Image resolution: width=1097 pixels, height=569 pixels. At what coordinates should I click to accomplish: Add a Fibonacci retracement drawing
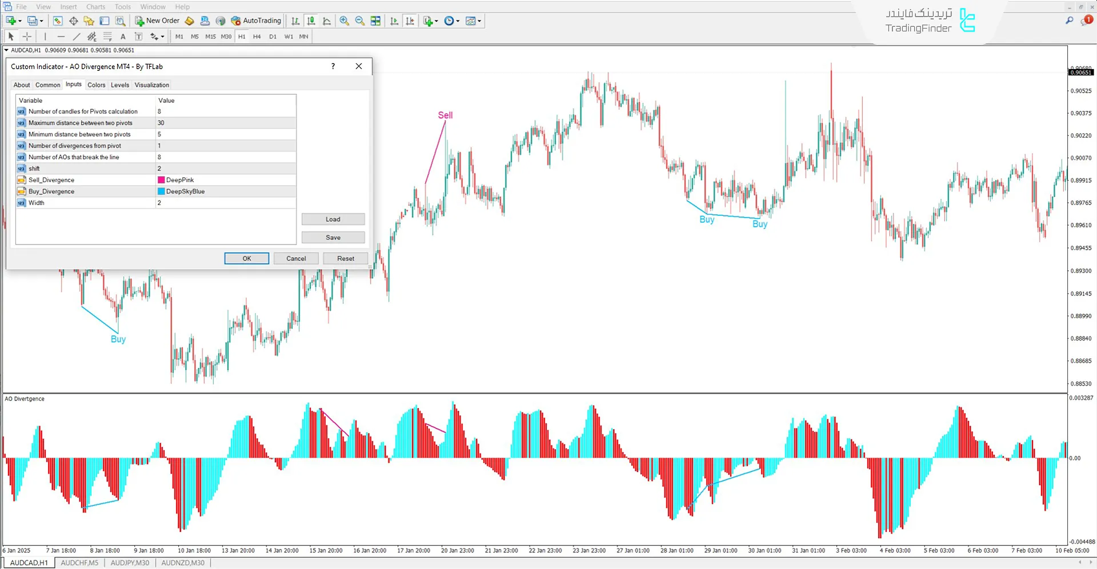click(107, 36)
